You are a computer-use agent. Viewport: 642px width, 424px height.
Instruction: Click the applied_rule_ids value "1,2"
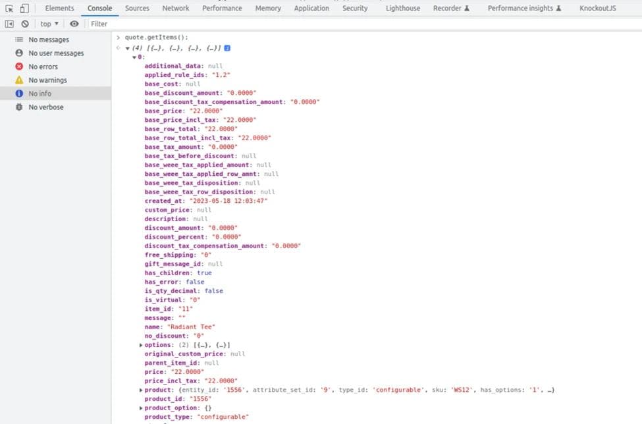(x=221, y=75)
